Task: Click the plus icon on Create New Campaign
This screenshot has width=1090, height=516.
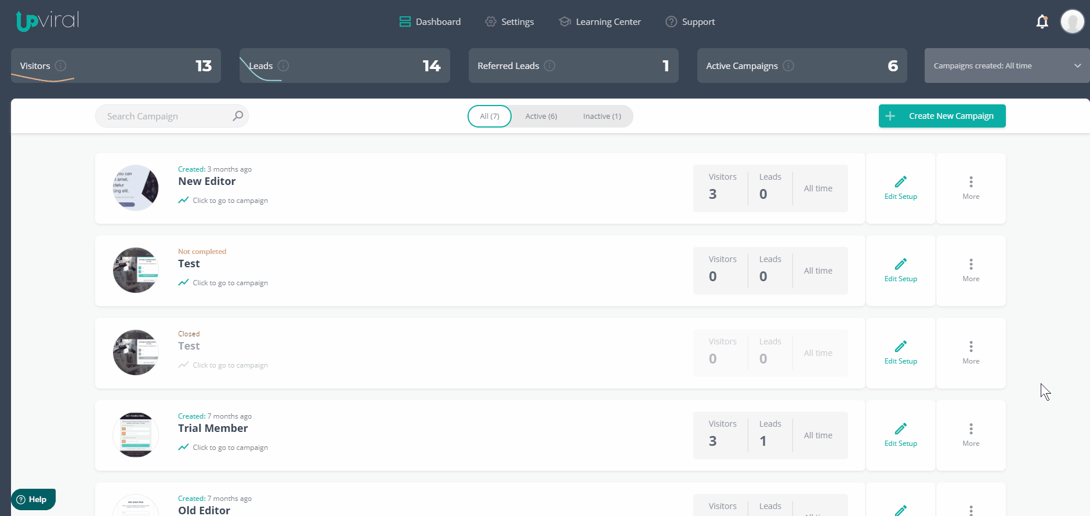Action: (x=890, y=116)
